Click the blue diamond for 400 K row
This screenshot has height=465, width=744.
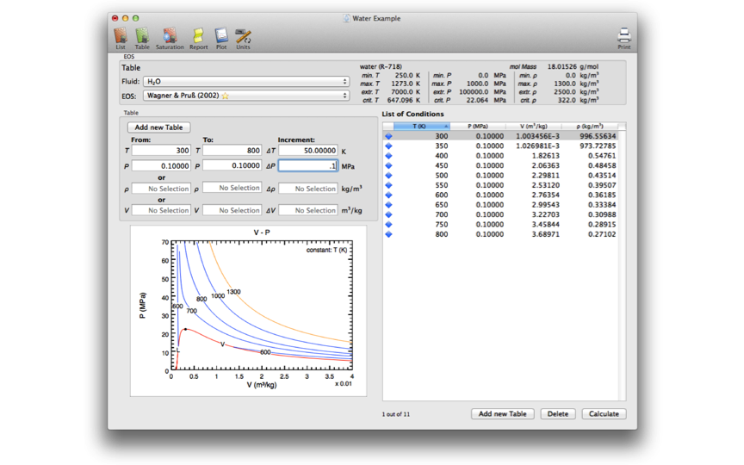388,156
